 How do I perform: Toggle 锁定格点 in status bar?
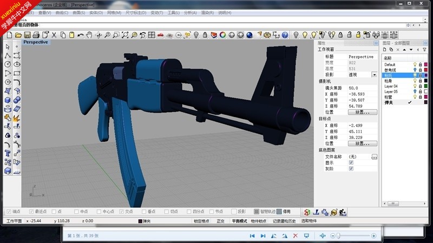pos(201,221)
